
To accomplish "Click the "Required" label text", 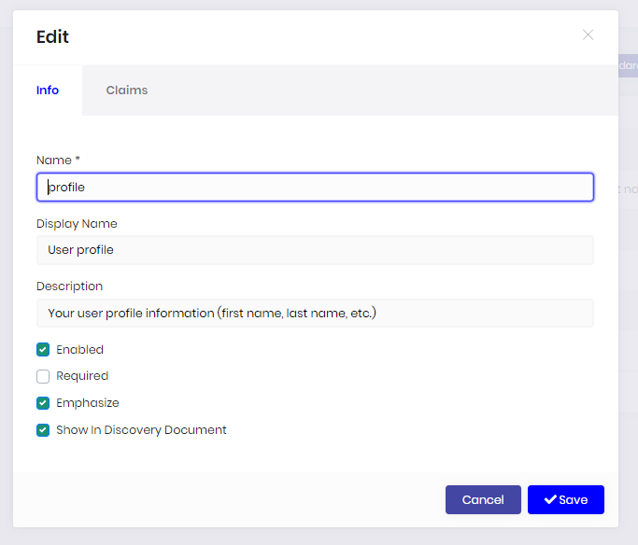I will (82, 376).
